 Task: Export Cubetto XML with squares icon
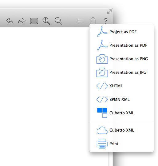tap(122, 113)
